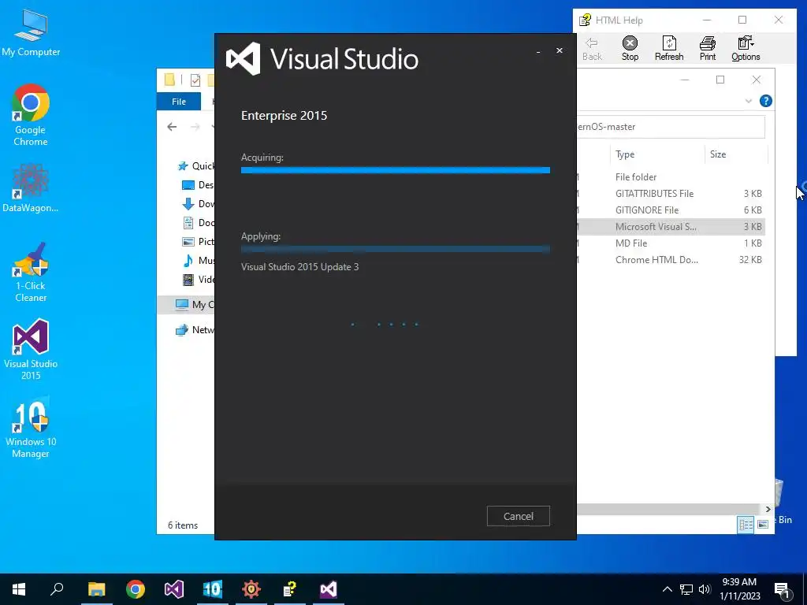Select Music in Explorer sidebar

(198, 260)
